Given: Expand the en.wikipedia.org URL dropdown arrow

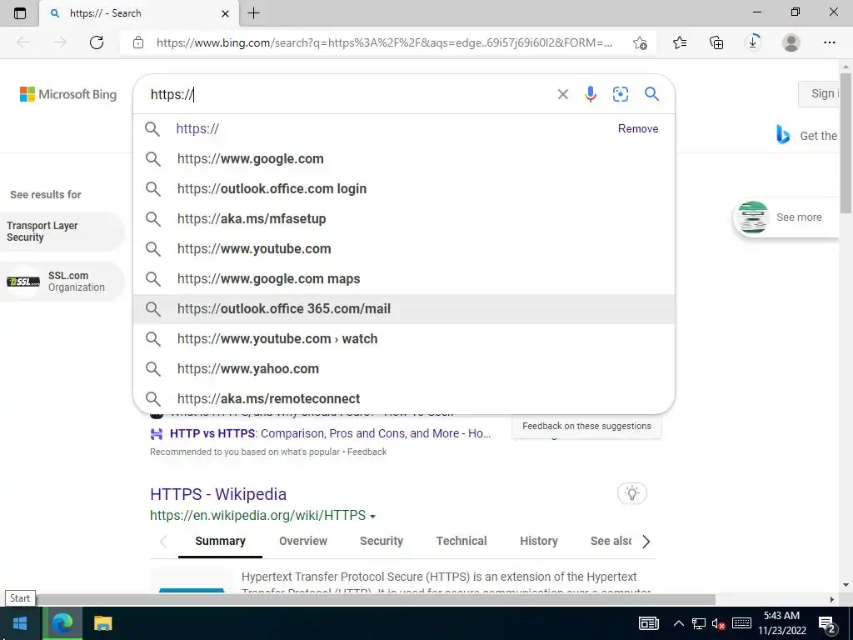Looking at the screenshot, I should coord(372,516).
